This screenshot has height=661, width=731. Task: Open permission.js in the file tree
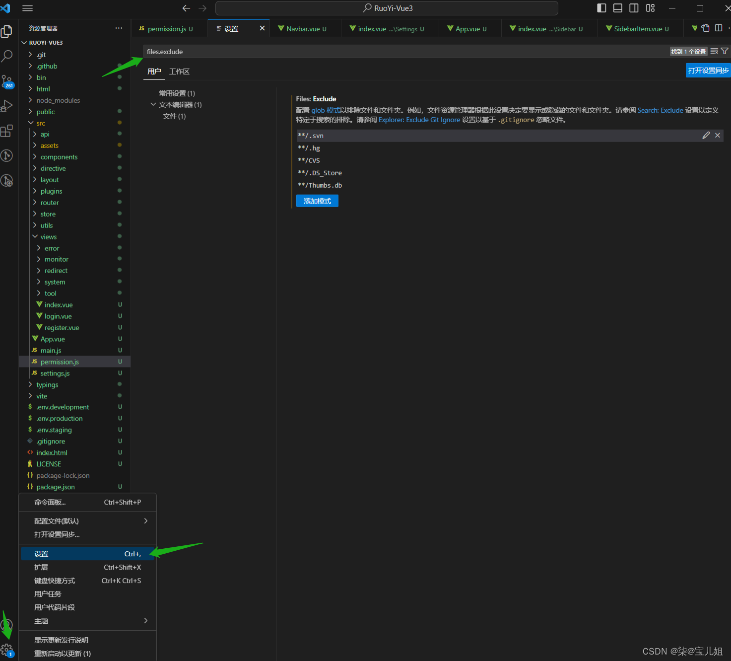(x=74, y=362)
